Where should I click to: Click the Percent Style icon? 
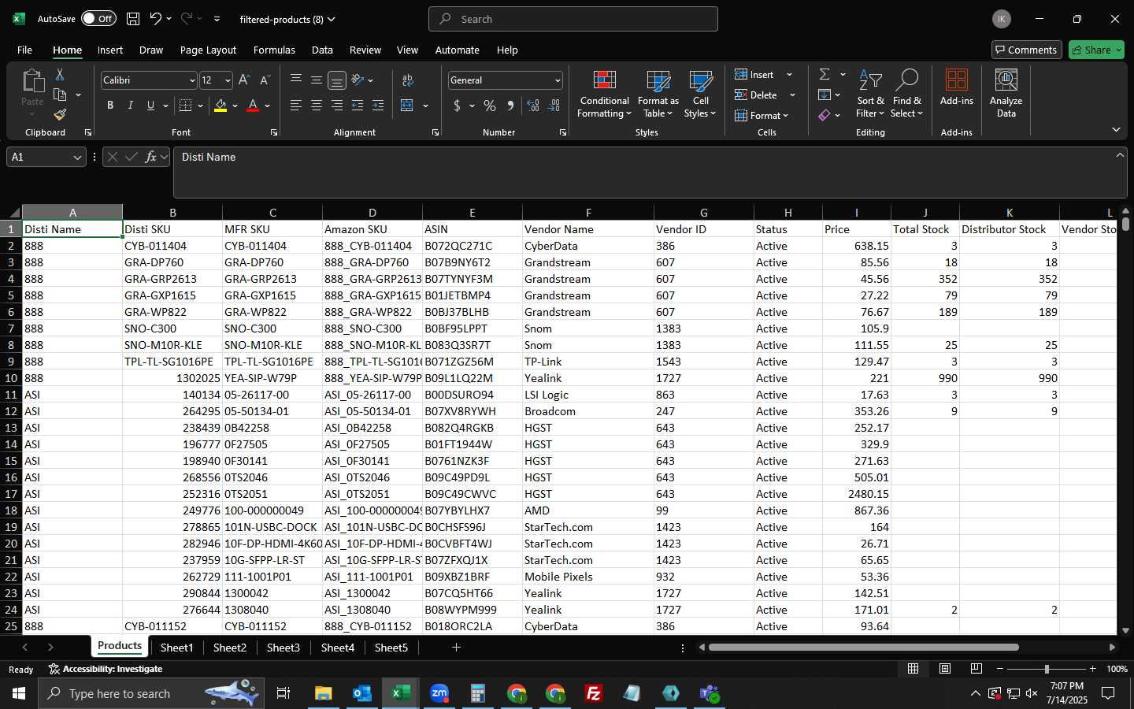click(x=490, y=106)
